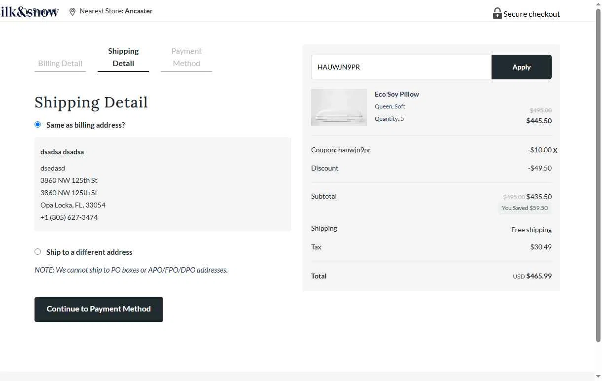Open the Payment Method tab

(186, 57)
